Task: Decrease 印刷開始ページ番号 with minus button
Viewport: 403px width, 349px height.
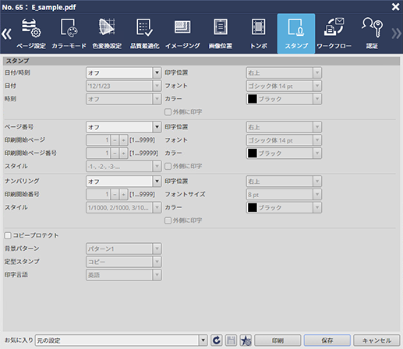Action: (115, 153)
